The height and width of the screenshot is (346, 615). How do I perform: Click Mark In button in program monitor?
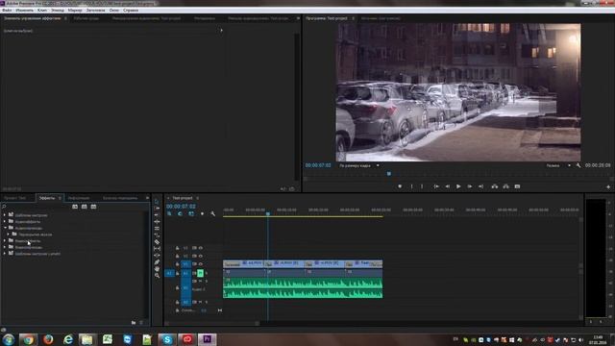click(x=411, y=186)
